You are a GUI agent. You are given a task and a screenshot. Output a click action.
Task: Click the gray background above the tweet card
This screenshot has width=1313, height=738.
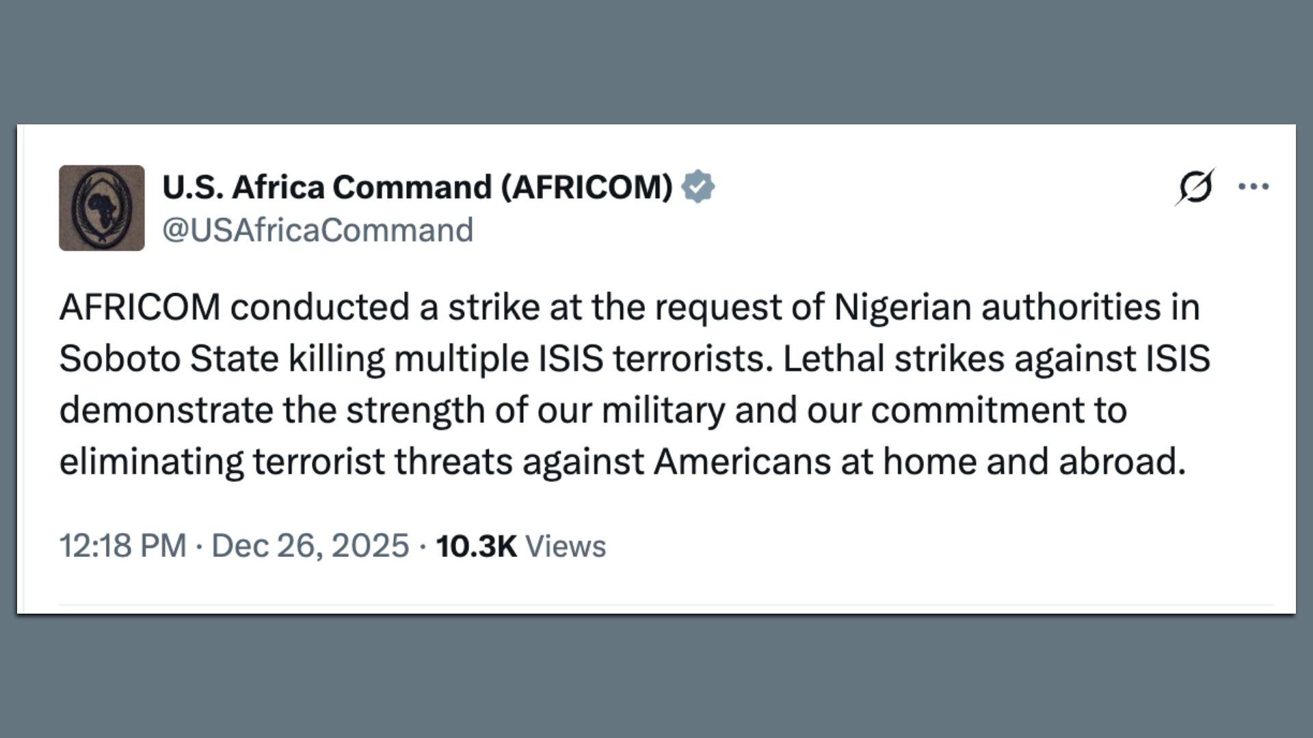point(656,61)
